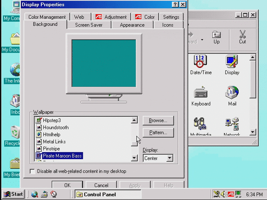Click the OK button
The image size is (267, 200).
click(x=67, y=185)
